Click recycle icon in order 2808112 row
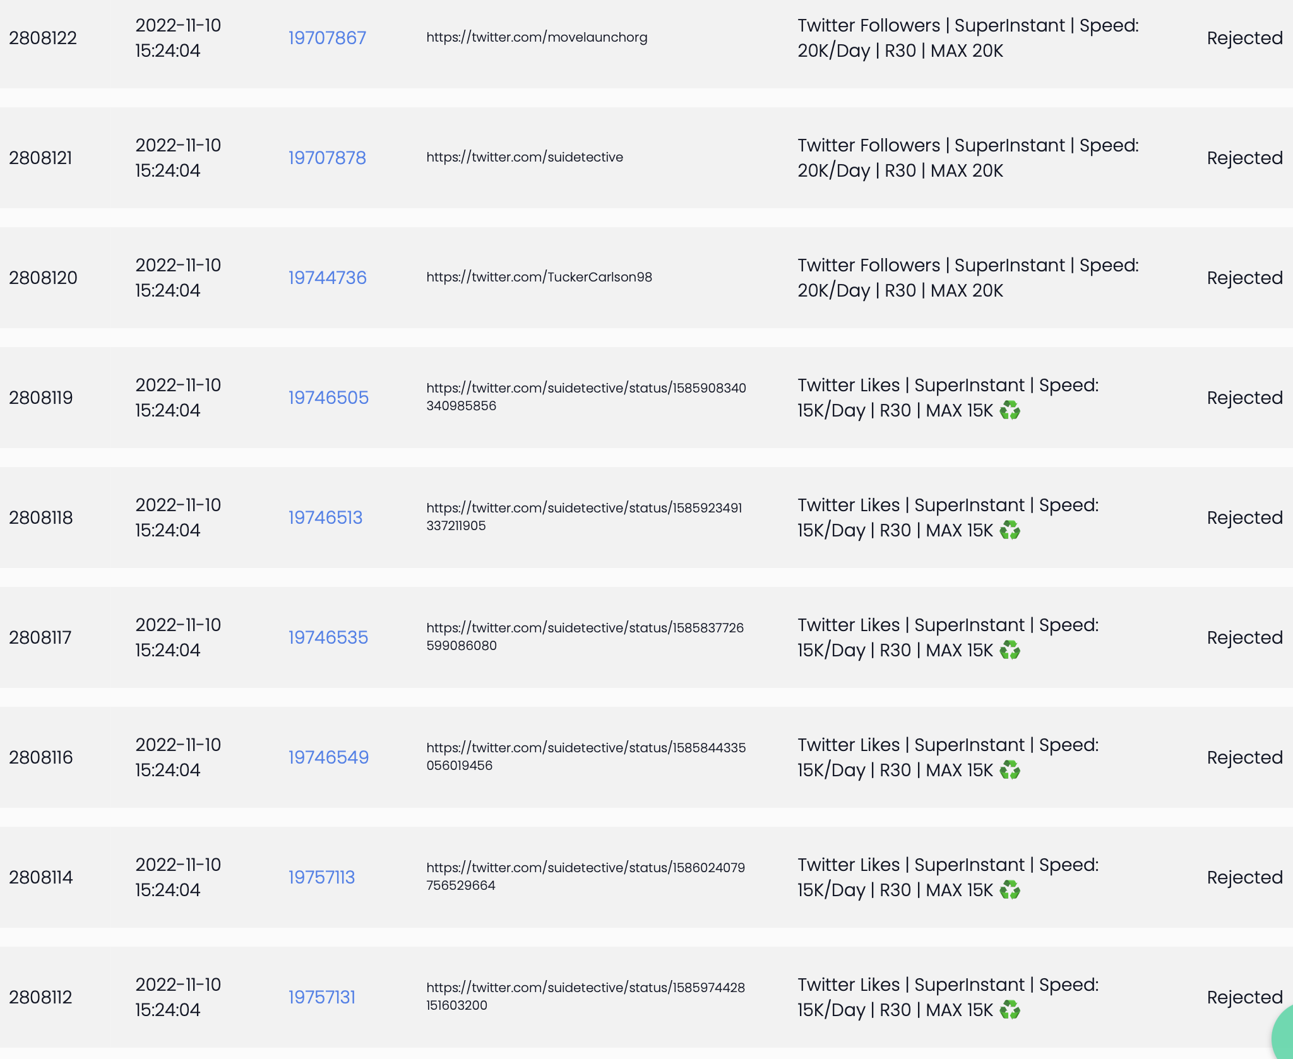 [x=1010, y=1010]
